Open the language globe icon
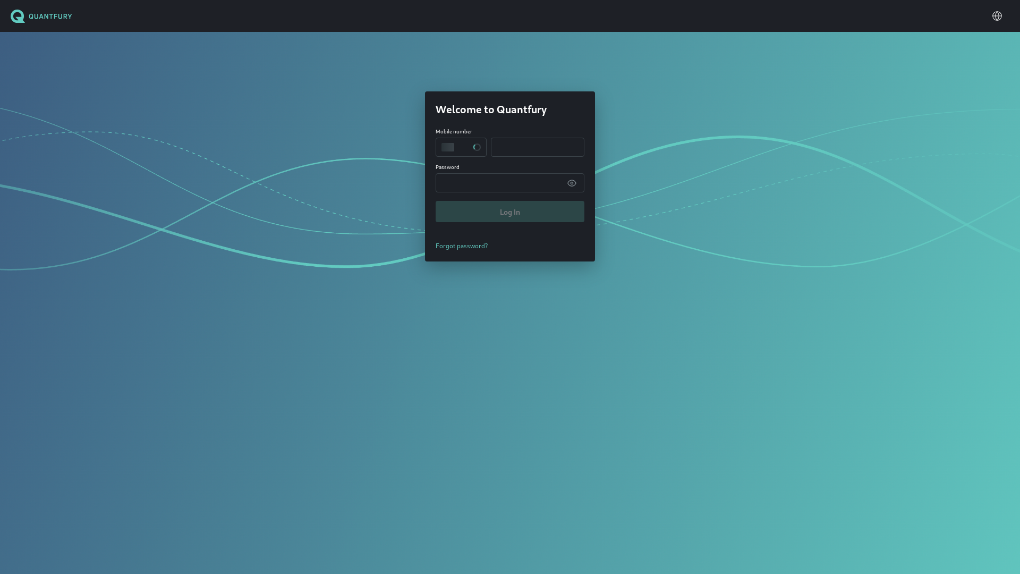 [x=997, y=16]
